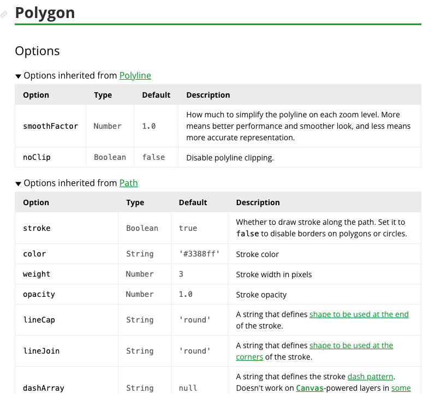The width and height of the screenshot is (423, 394).
Task: Click the dashArray option name
Action: click(44, 388)
